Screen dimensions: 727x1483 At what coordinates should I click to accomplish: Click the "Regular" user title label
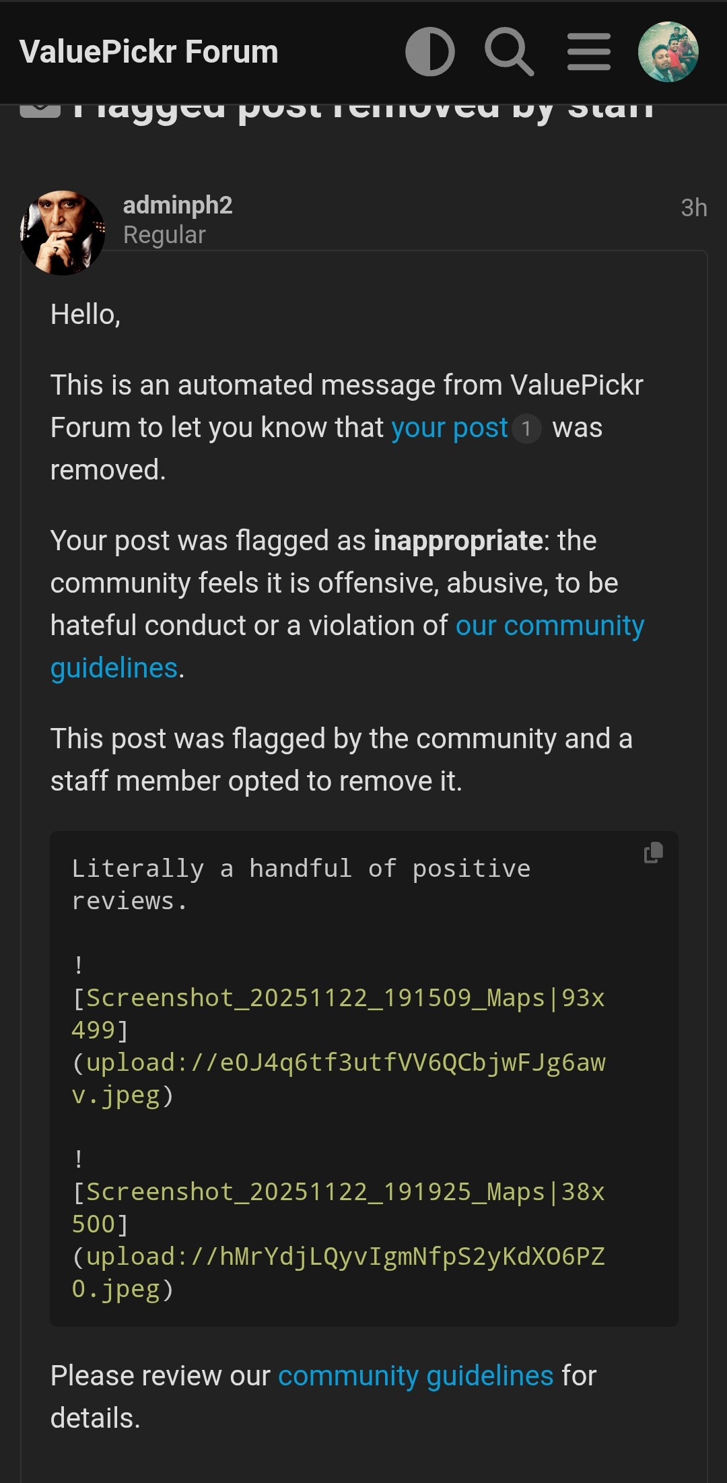pos(164,235)
